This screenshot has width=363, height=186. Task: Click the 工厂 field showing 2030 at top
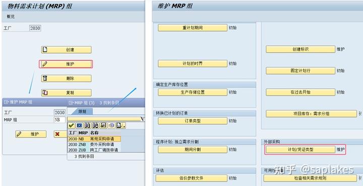tap(35, 28)
